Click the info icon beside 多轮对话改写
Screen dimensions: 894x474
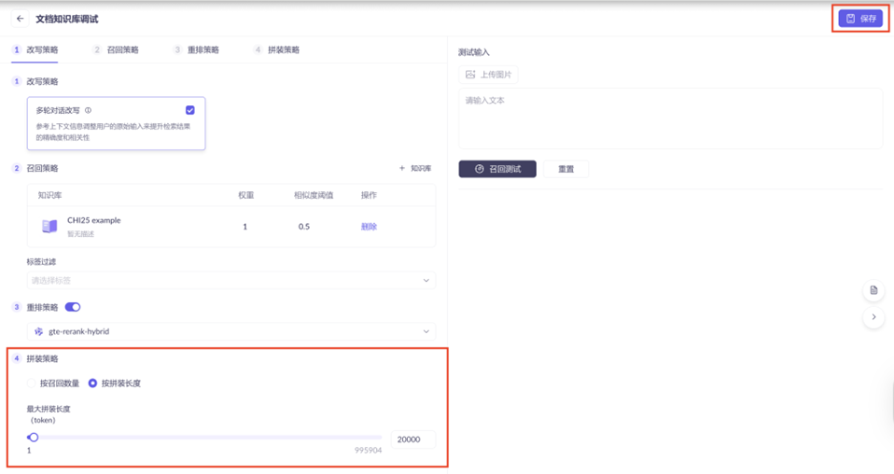coord(88,111)
